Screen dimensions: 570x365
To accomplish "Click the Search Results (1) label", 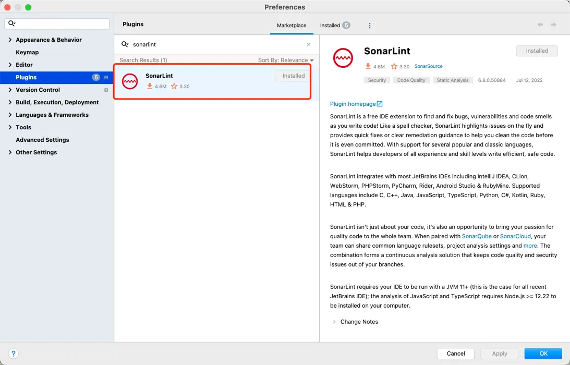I will coord(143,60).
